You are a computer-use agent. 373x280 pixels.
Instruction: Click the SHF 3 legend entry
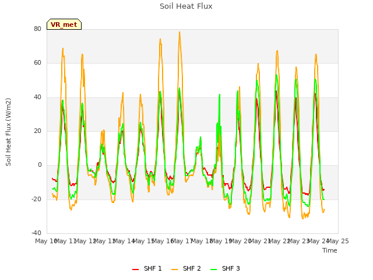[x=225, y=268]
